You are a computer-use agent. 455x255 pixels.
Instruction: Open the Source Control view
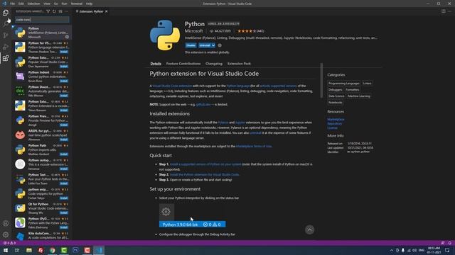pyautogui.click(x=6, y=35)
